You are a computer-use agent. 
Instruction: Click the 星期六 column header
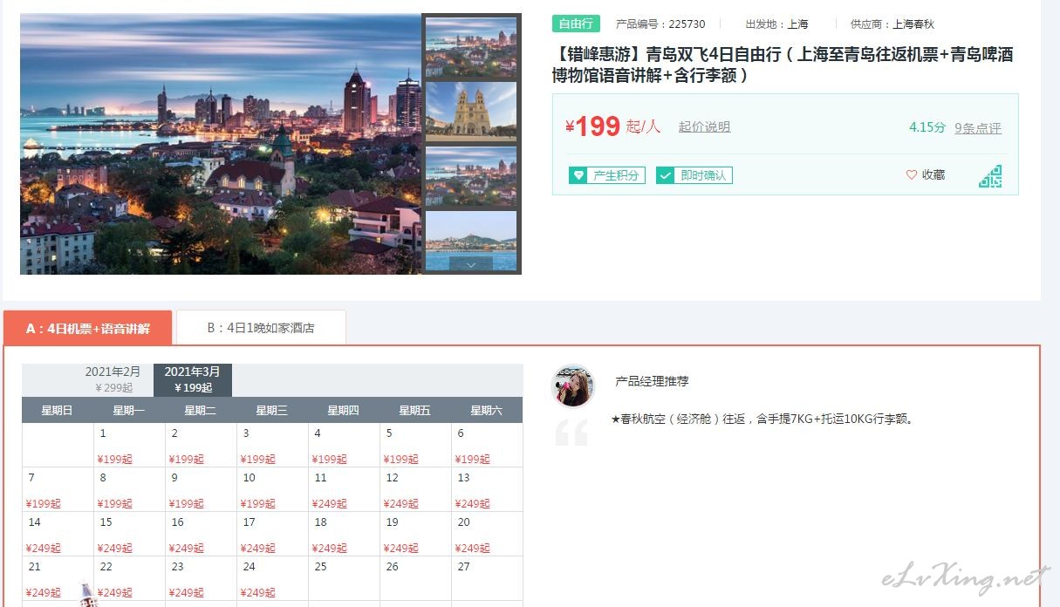click(487, 410)
